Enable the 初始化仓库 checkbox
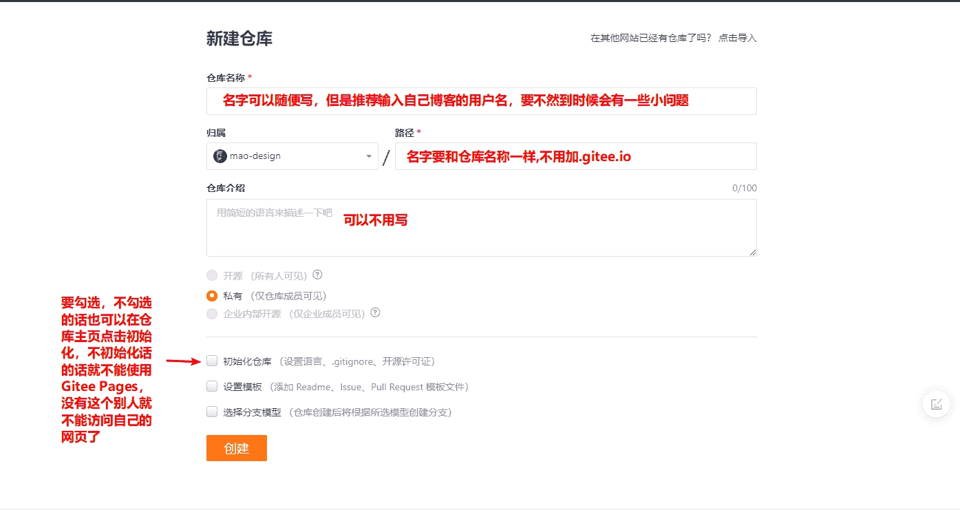 click(212, 361)
